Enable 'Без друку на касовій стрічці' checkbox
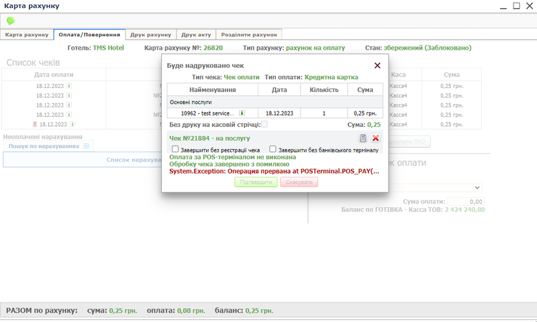The image size is (537, 322). (264, 124)
